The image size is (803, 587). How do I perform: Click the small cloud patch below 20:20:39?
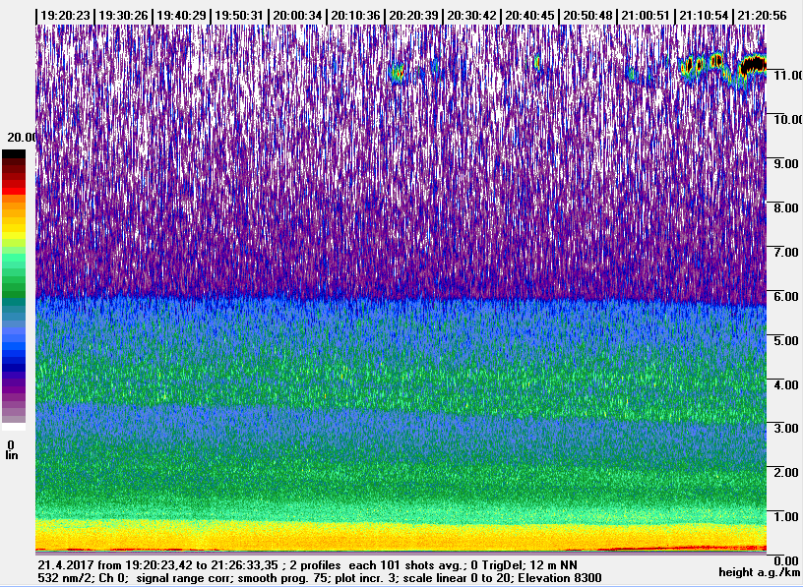398,73
